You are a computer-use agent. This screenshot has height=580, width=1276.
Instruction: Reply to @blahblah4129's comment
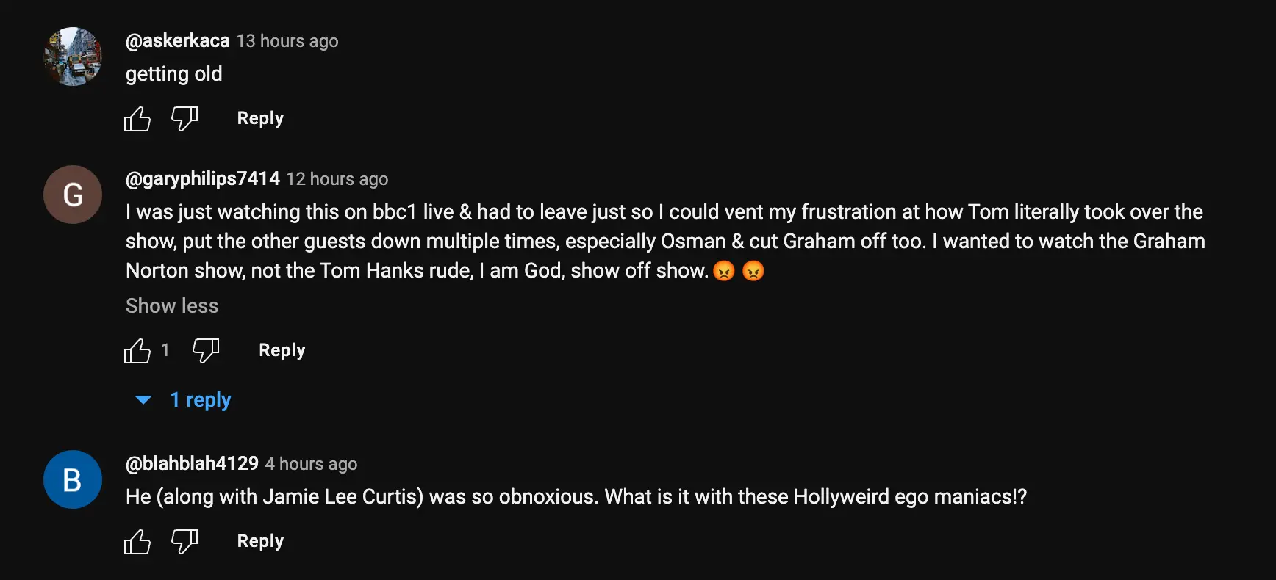click(260, 541)
